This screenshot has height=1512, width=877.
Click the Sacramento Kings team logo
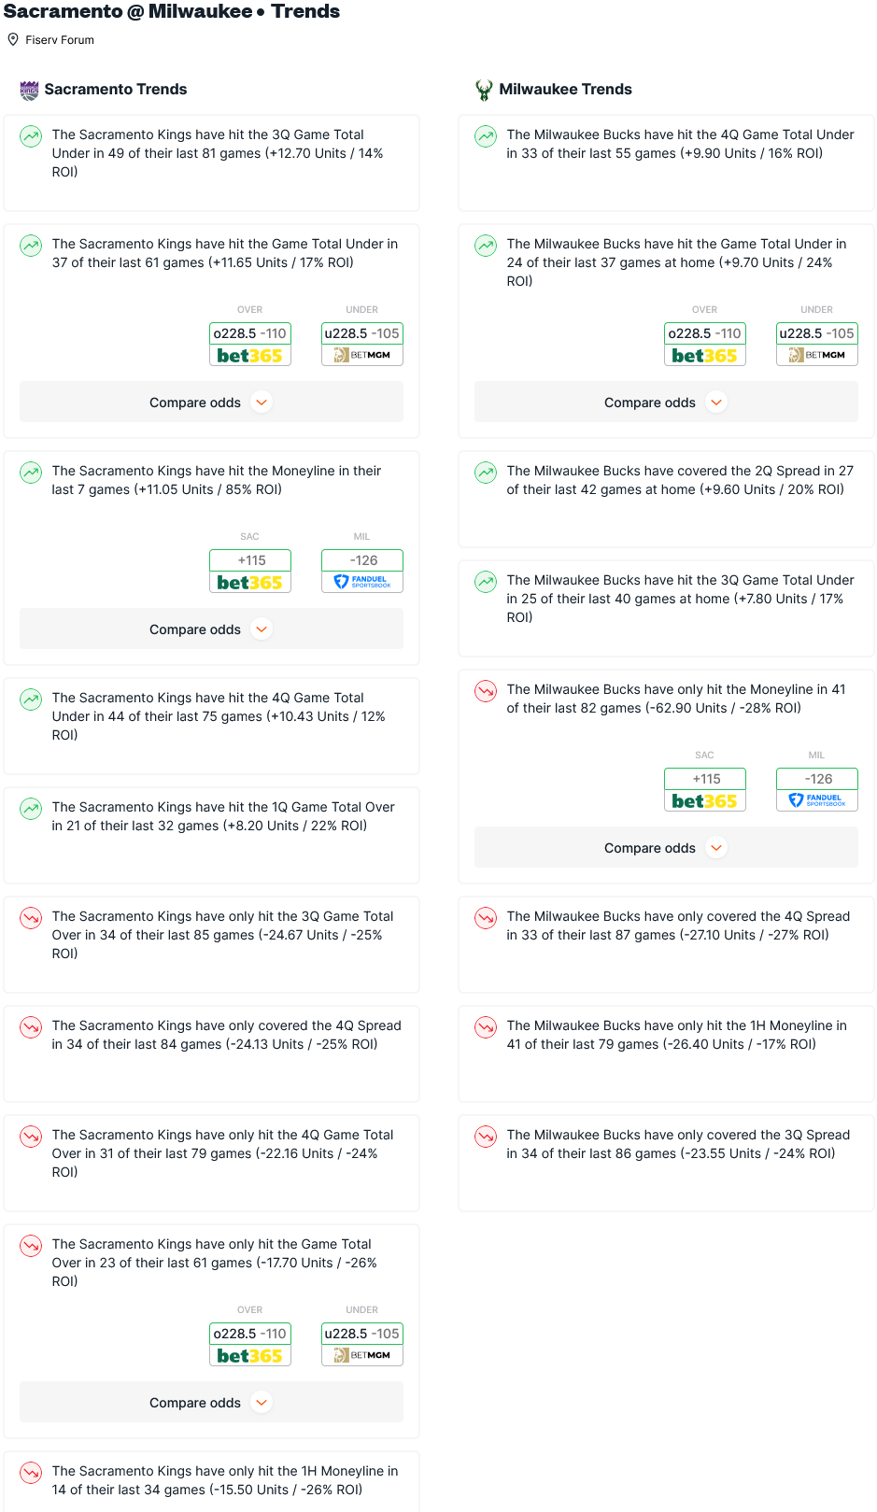[29, 90]
